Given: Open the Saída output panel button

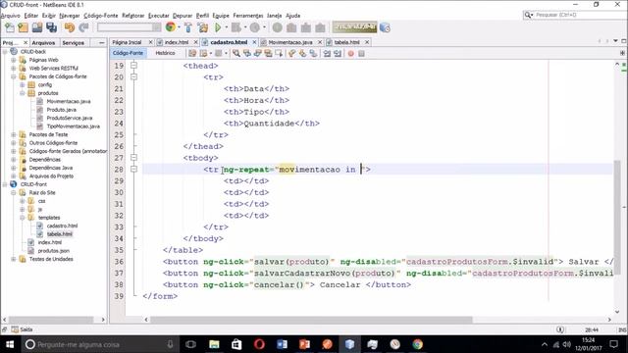Looking at the screenshot, I should [22, 329].
